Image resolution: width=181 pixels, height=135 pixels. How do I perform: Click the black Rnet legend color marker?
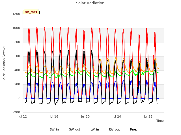click(126, 130)
